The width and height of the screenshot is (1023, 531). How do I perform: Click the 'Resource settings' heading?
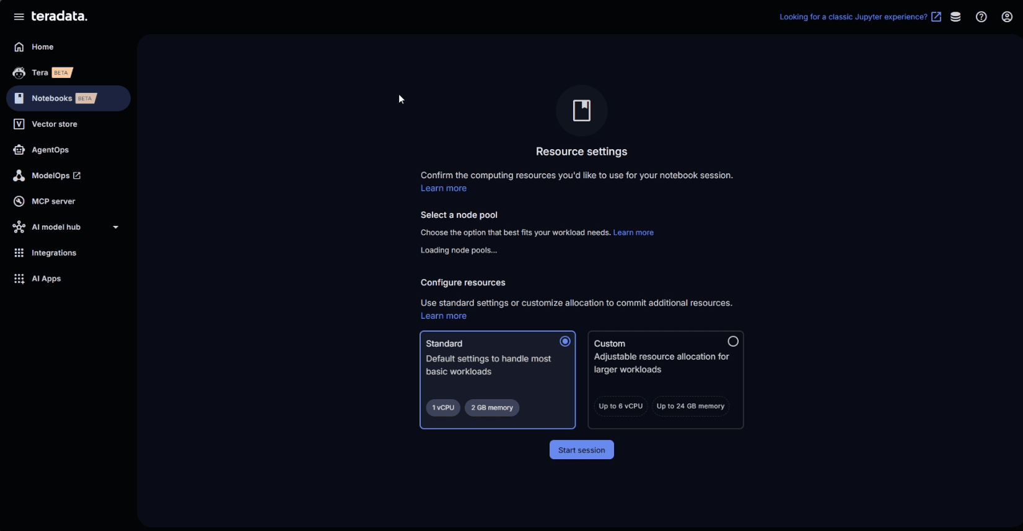582,152
